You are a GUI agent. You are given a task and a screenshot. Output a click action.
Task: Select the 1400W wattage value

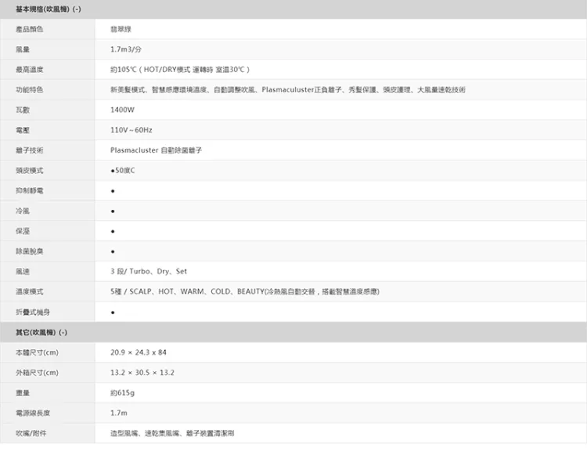(123, 110)
